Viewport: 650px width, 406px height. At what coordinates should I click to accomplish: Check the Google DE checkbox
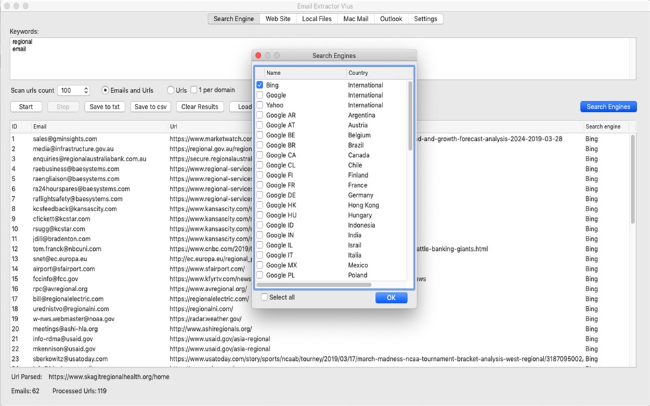(x=259, y=195)
